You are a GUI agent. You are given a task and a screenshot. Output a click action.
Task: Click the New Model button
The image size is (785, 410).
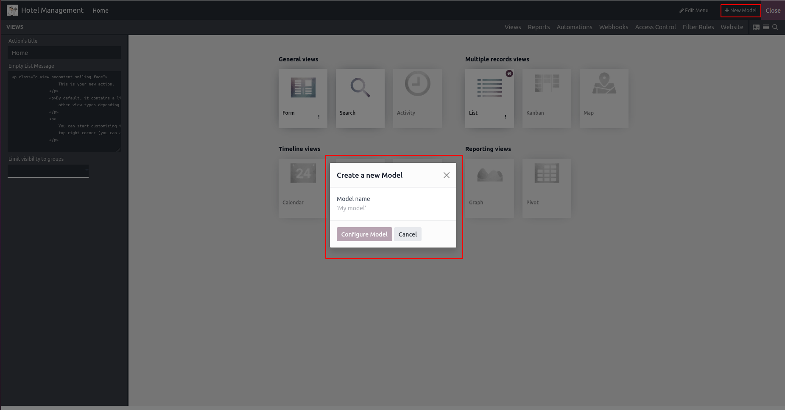point(740,11)
